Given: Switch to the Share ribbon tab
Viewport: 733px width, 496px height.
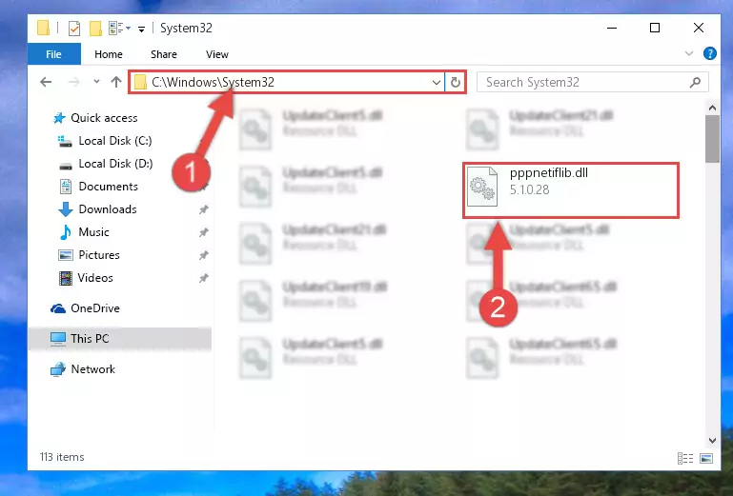Looking at the screenshot, I should coord(164,54).
